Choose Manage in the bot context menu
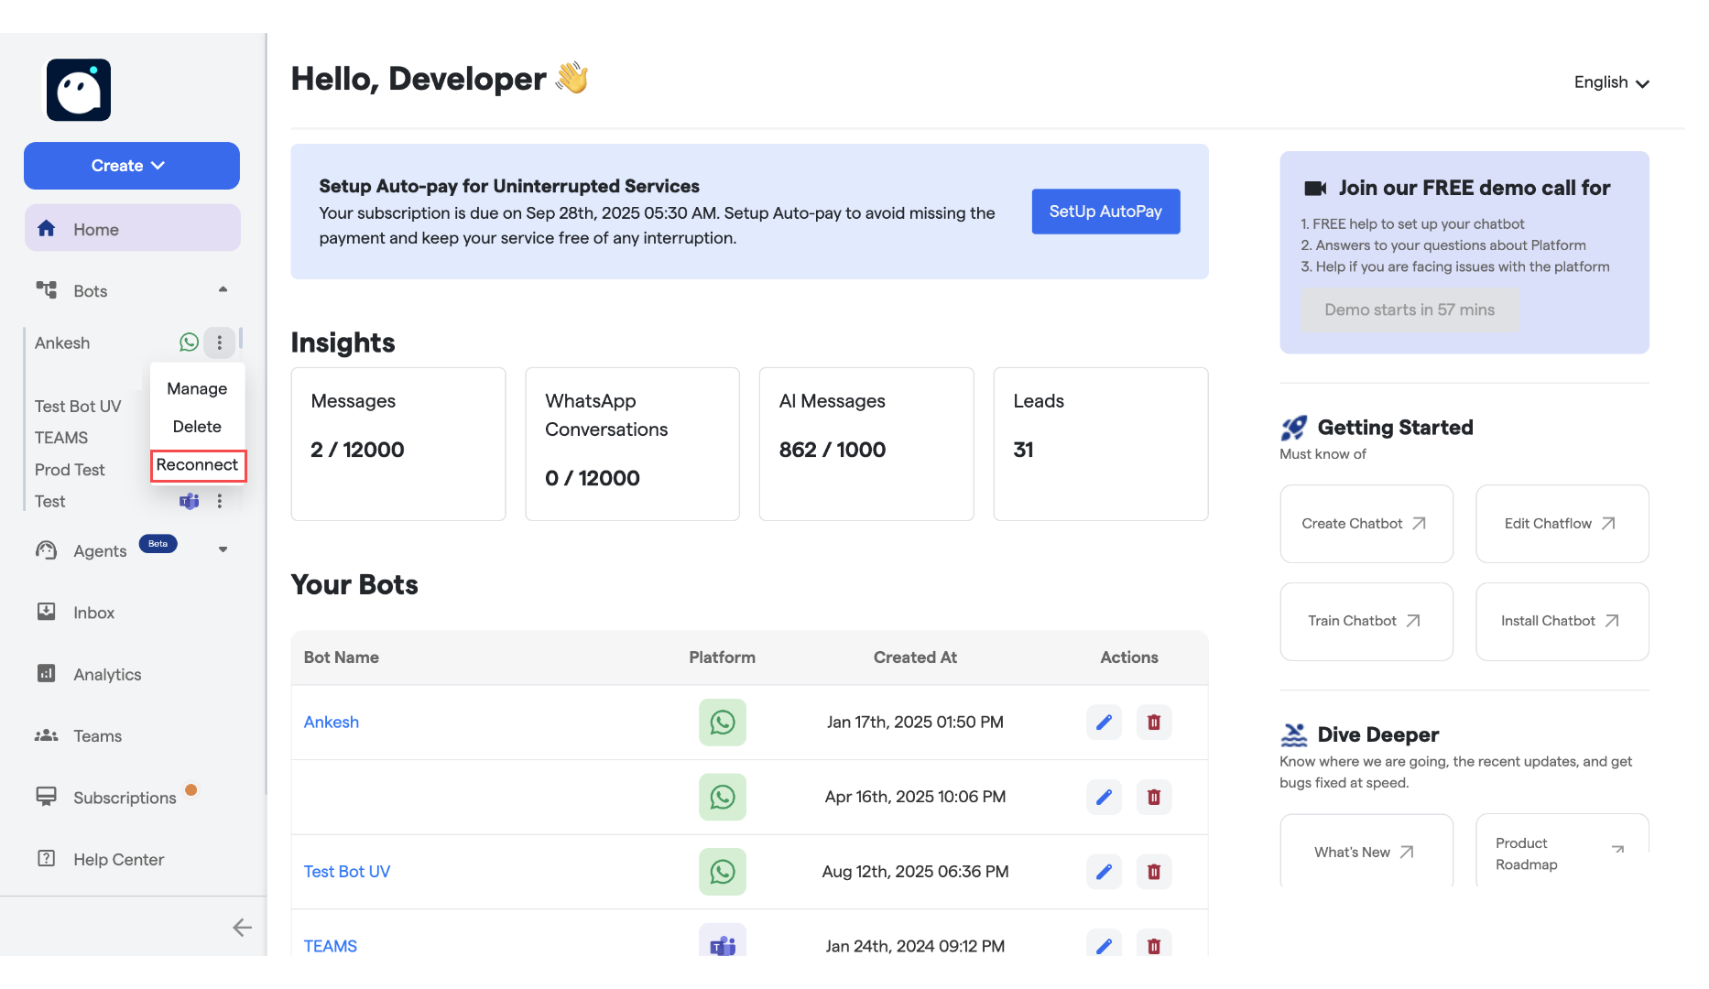 [197, 389]
